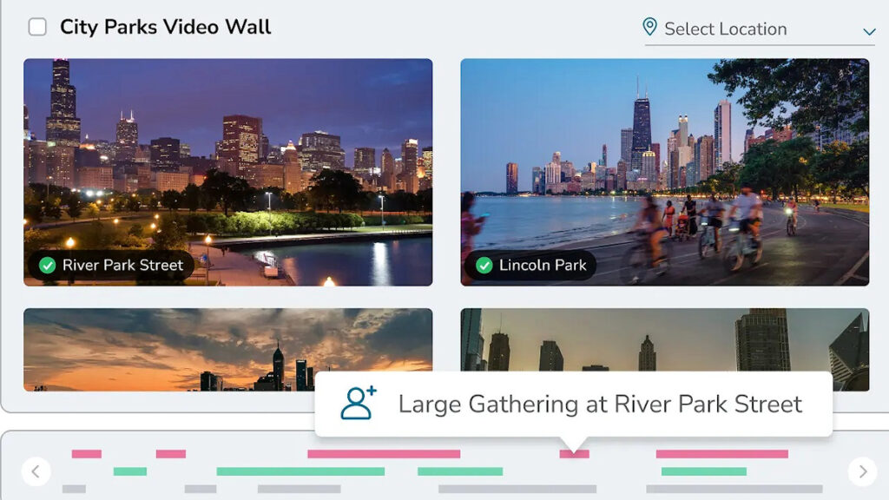Advance timeline with the right arrow

(x=862, y=471)
